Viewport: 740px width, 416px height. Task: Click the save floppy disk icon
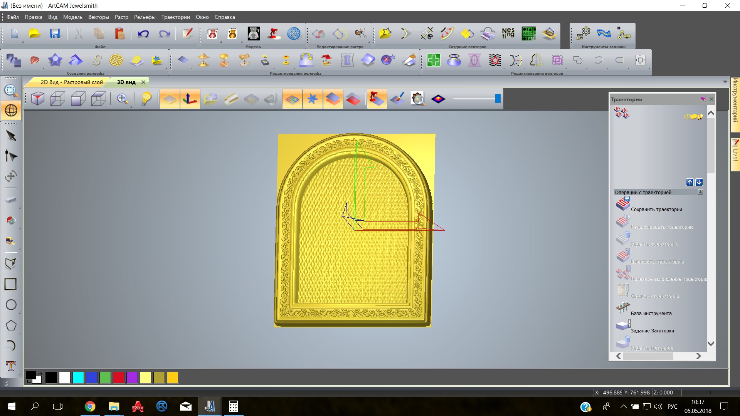coord(55,34)
